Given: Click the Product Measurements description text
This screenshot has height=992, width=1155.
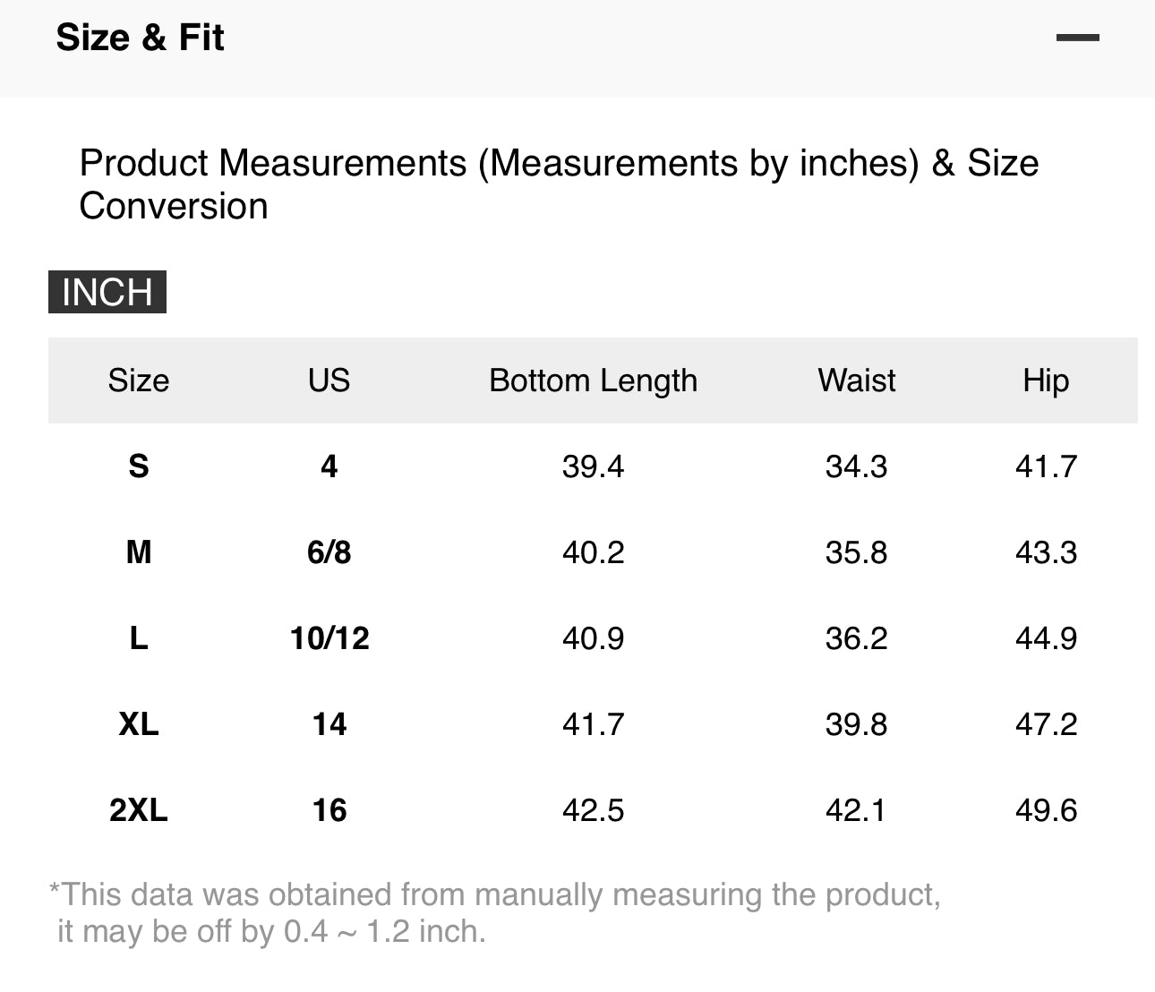Looking at the screenshot, I should tap(559, 184).
